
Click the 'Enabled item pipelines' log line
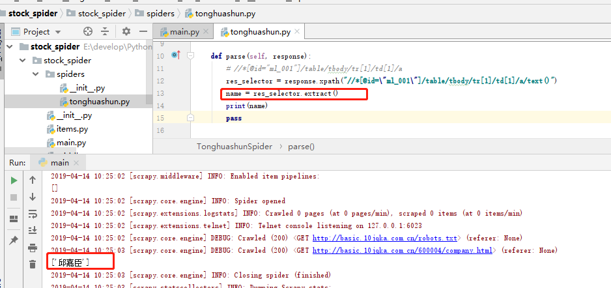[185, 176]
